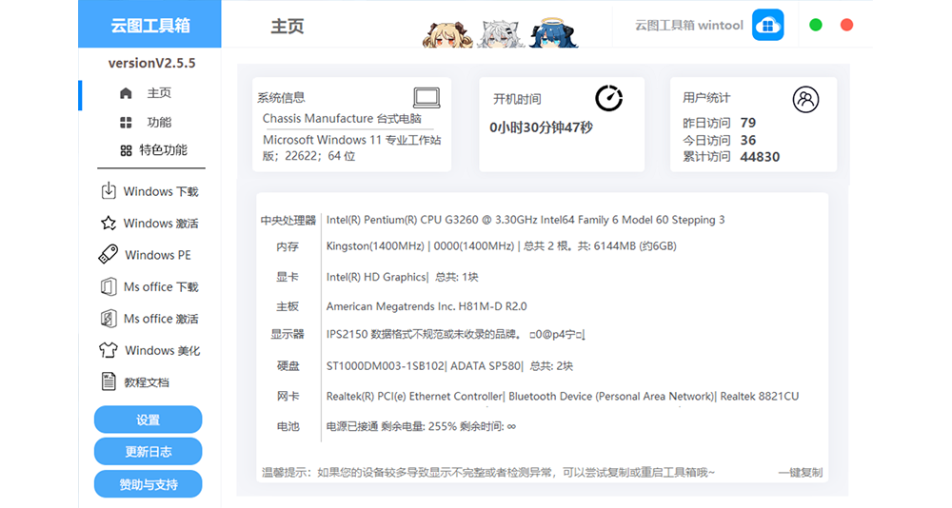Click the shirt icon beside Windows 美化

point(109,349)
